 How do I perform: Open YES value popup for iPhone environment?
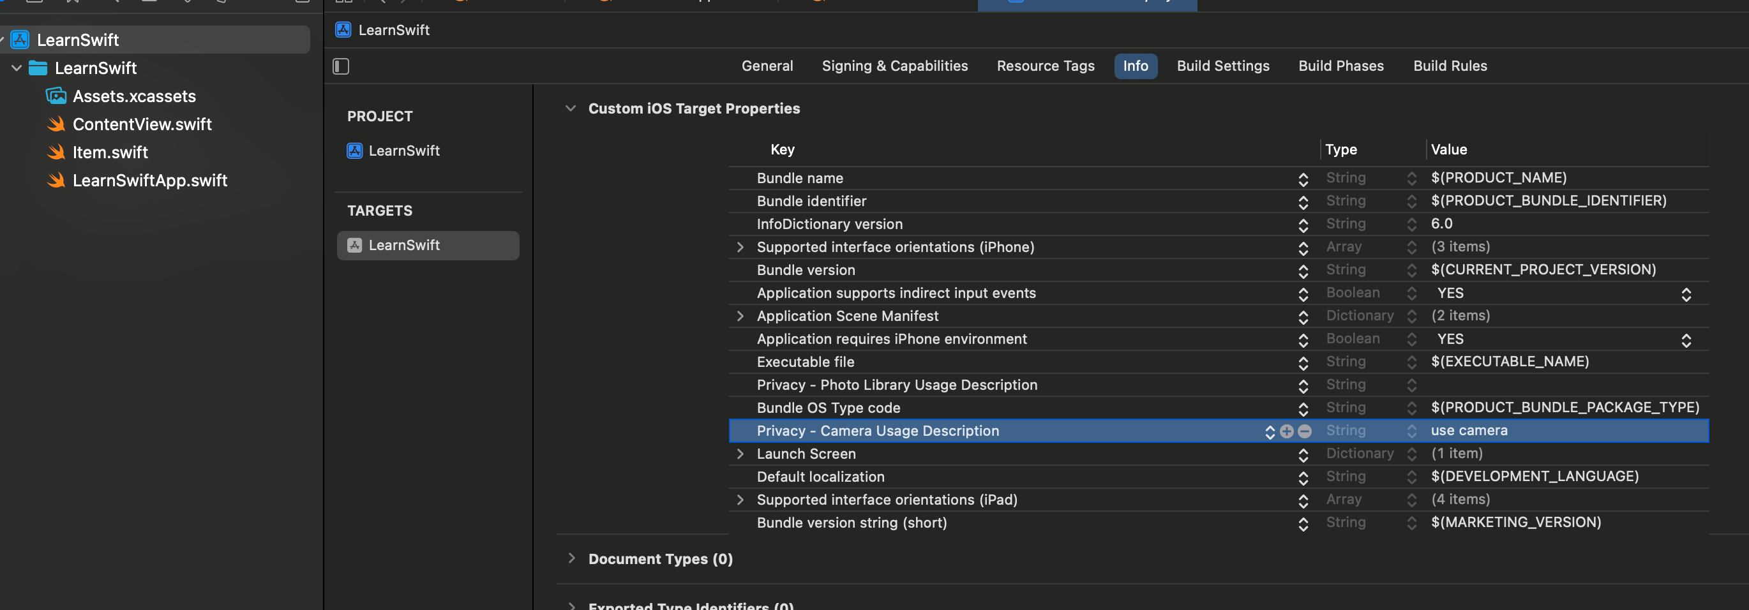pyautogui.click(x=1686, y=340)
